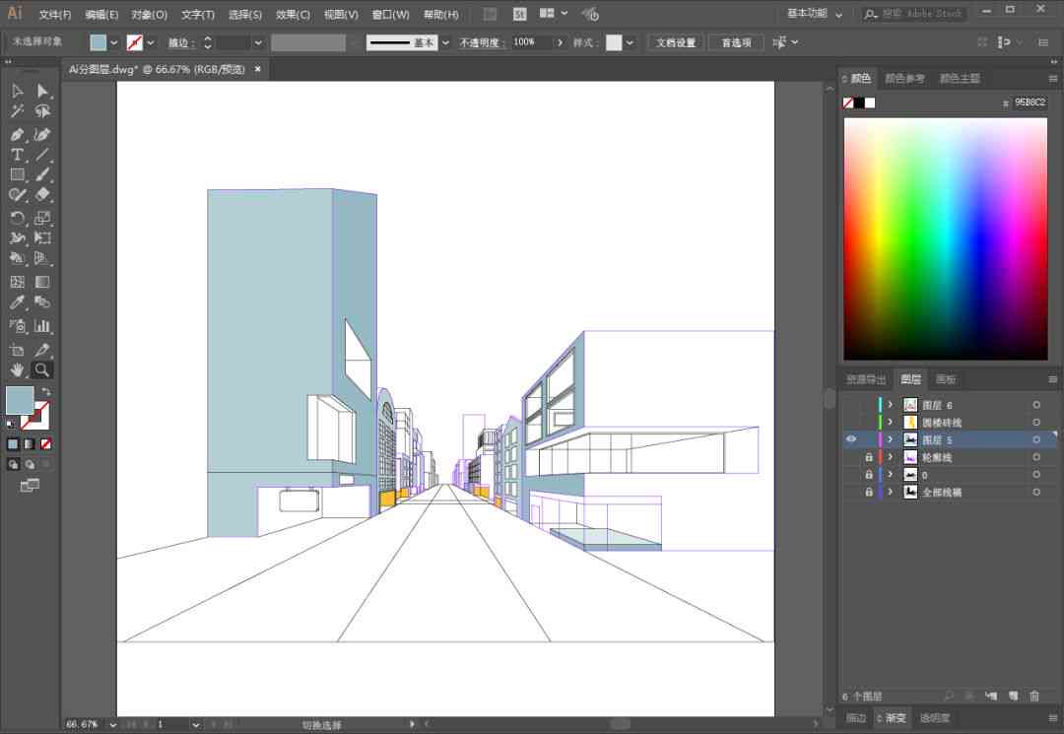1064x734 pixels.
Task: Unlock the 全部线稿 layer
Action: click(x=869, y=492)
